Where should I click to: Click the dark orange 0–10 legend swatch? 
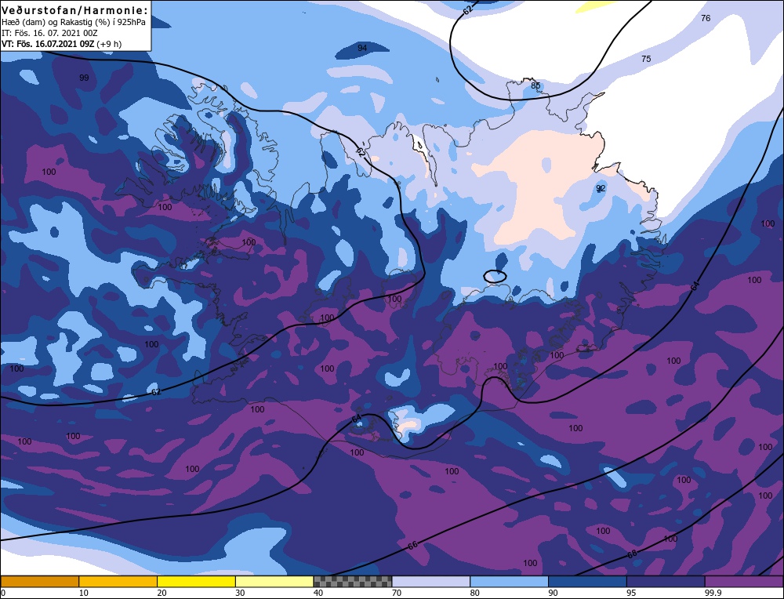[x=39, y=581]
